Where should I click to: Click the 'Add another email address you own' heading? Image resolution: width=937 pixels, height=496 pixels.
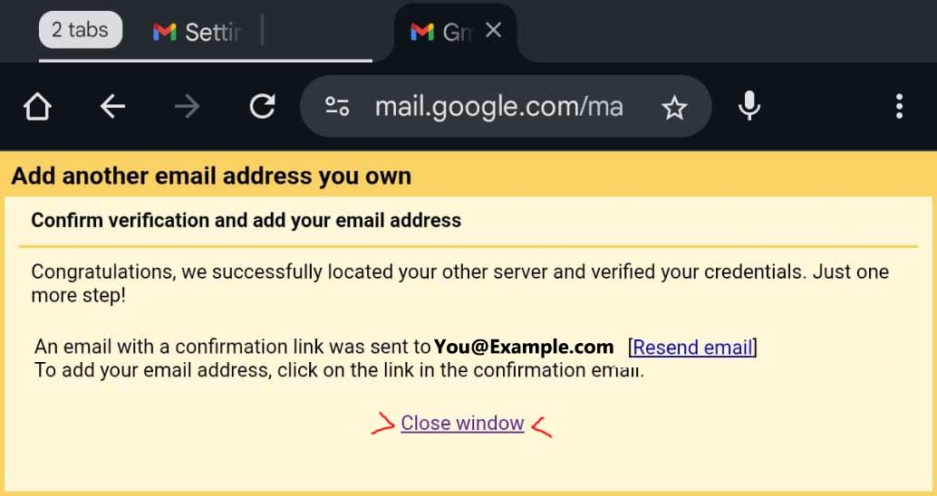(211, 176)
